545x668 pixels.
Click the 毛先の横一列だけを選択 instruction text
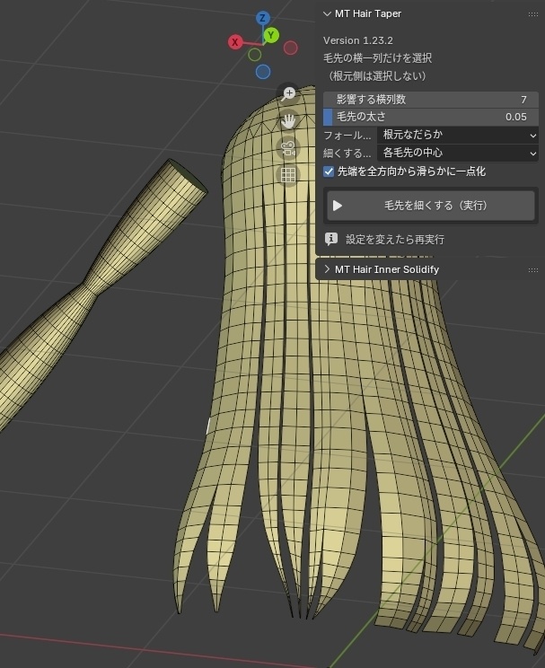(377, 58)
